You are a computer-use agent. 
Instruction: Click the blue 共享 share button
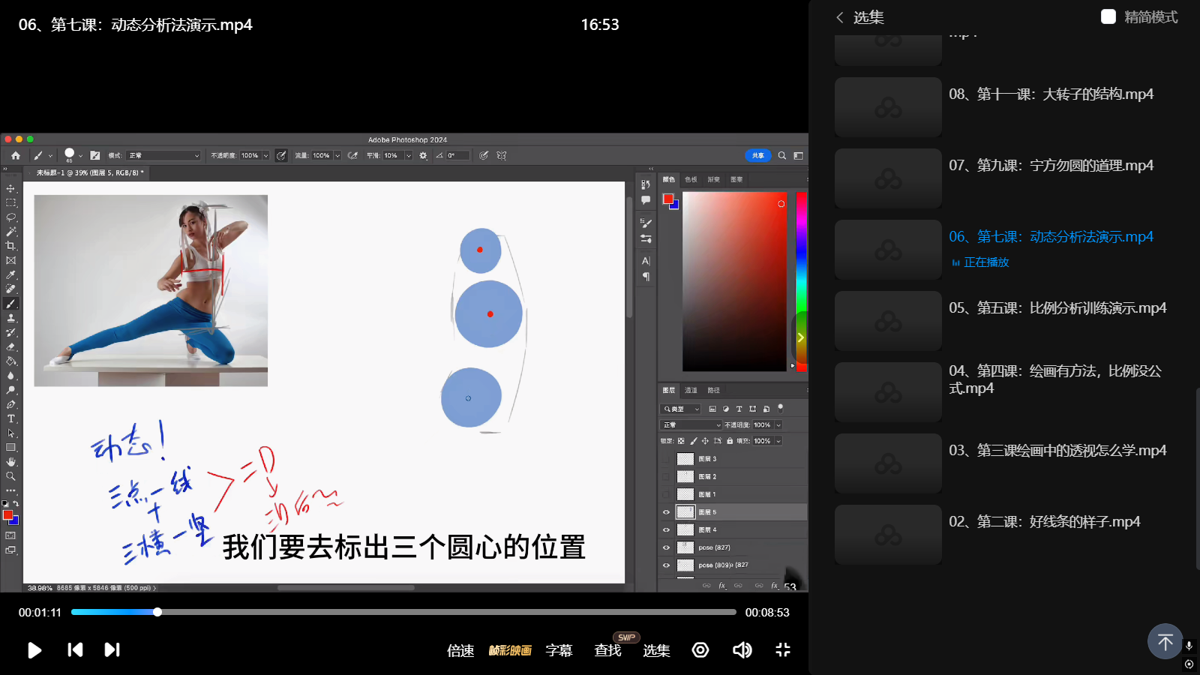coord(758,155)
